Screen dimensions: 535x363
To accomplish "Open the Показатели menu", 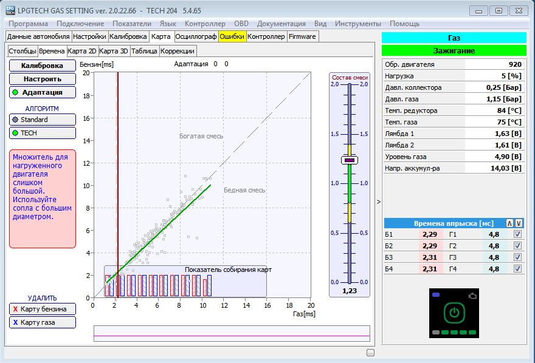I will (132, 24).
